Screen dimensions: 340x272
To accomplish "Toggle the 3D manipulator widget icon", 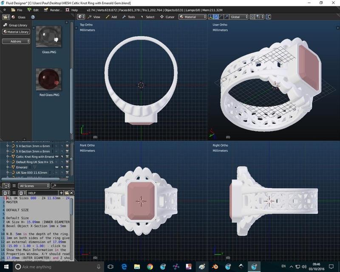I will tap(210, 17).
